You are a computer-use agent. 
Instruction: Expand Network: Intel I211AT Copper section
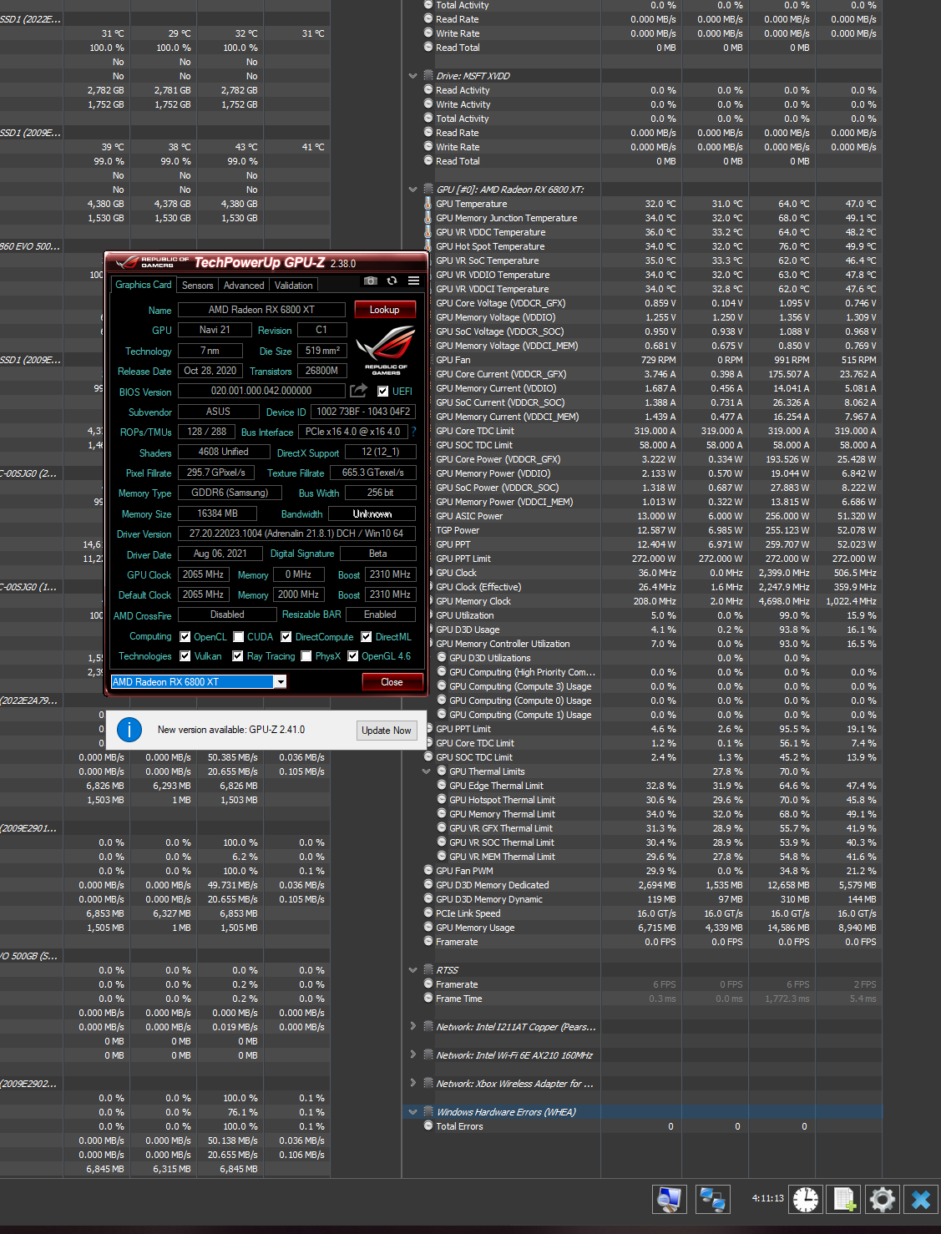pos(412,1026)
